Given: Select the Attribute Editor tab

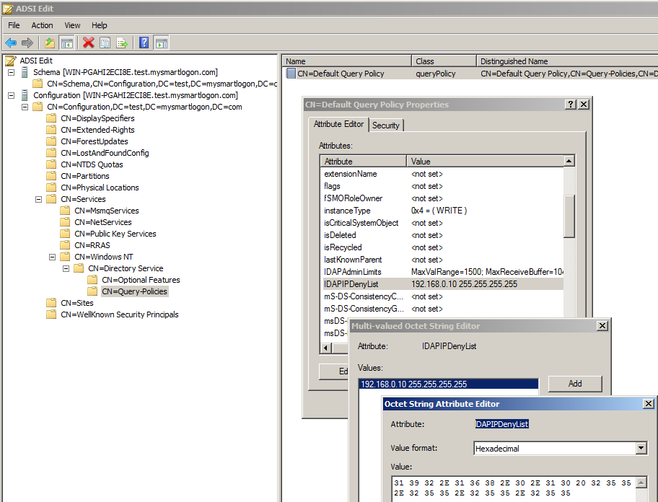Looking at the screenshot, I should 338,124.
